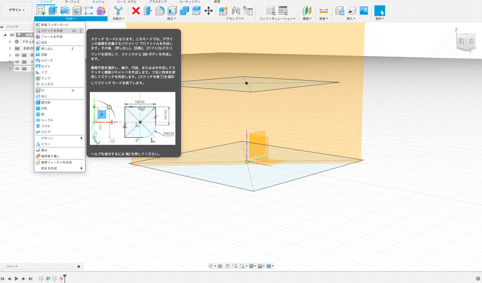Click the Construct plane icon
The image size is (482, 283).
pyautogui.click(x=307, y=11)
